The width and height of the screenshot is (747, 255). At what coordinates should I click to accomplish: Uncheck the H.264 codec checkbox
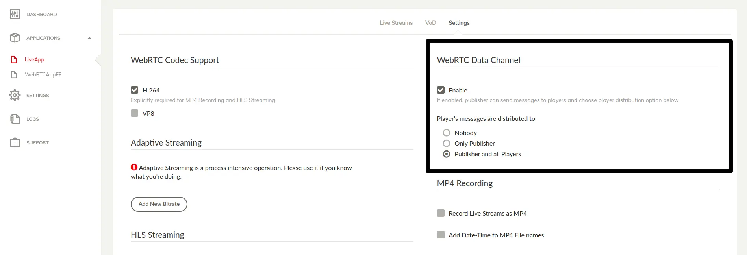(x=135, y=90)
